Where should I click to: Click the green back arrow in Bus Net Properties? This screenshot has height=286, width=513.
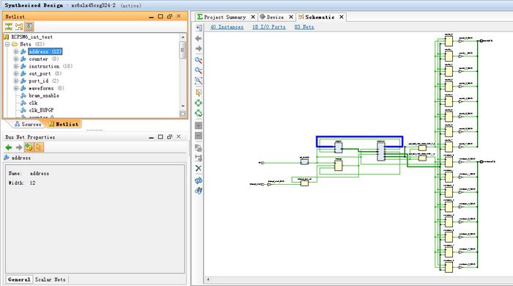9,147
